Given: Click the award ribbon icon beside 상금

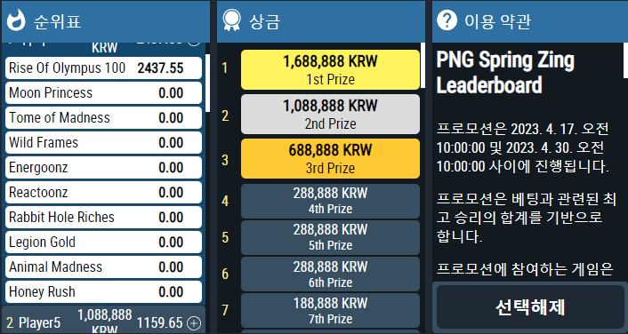Looking at the screenshot, I should click(x=232, y=20).
